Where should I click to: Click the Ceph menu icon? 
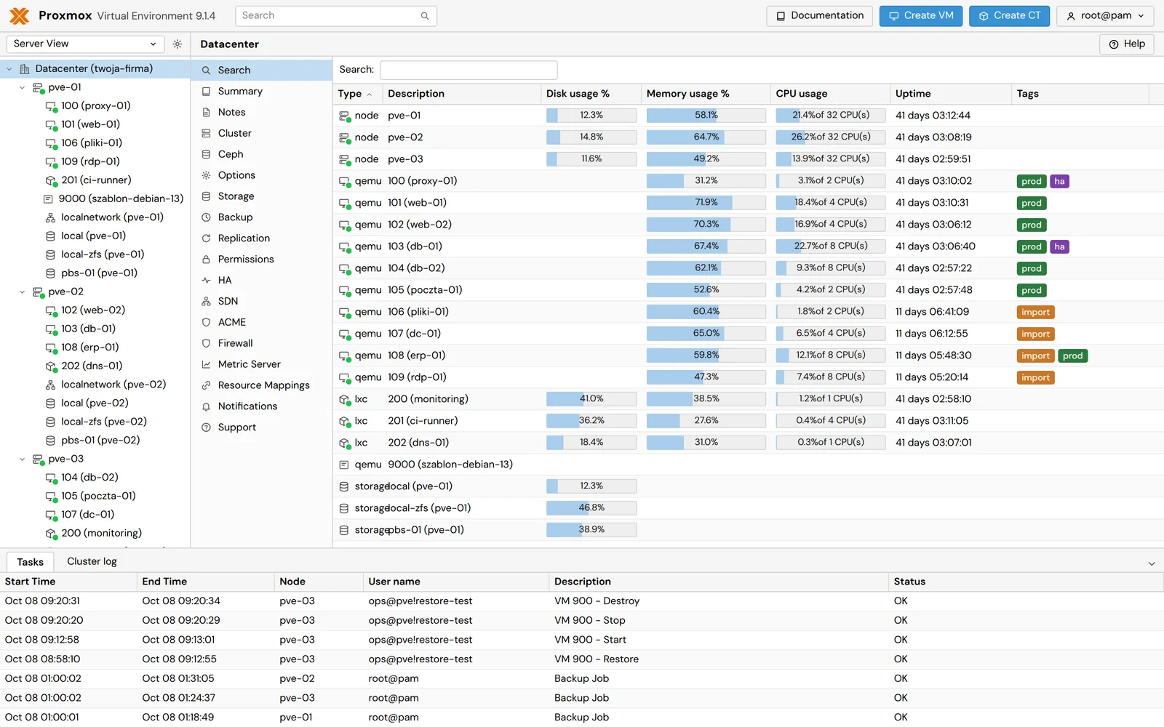pos(206,155)
